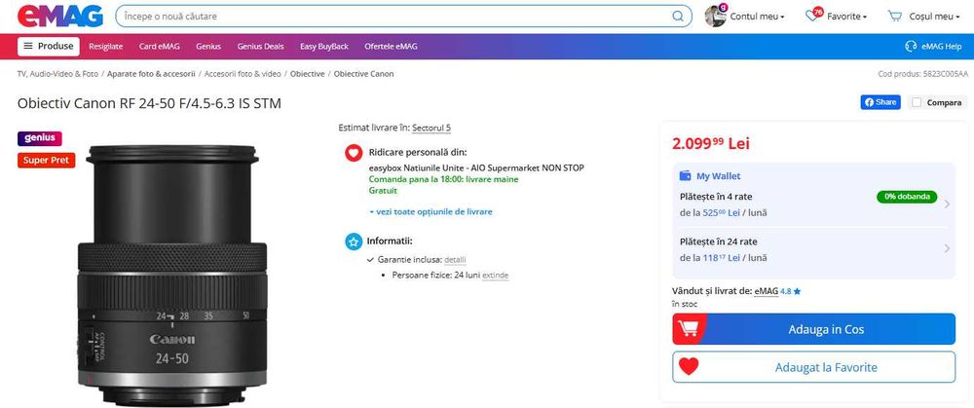Click the My Wallet icon

[686, 176]
